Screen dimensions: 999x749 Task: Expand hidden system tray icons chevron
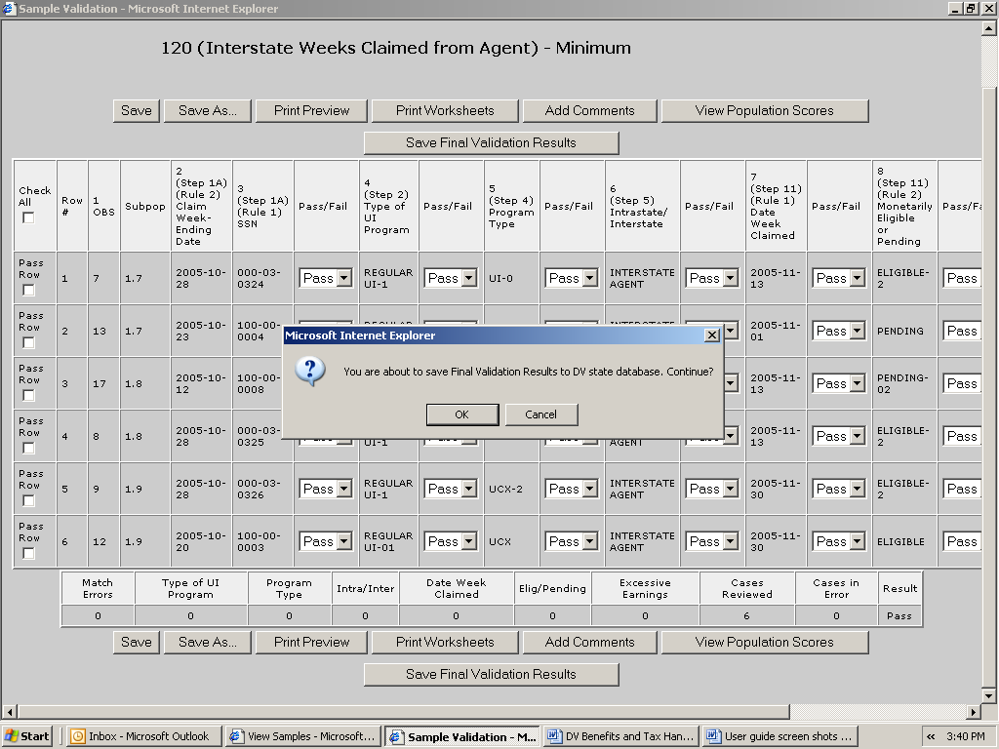[x=931, y=736]
